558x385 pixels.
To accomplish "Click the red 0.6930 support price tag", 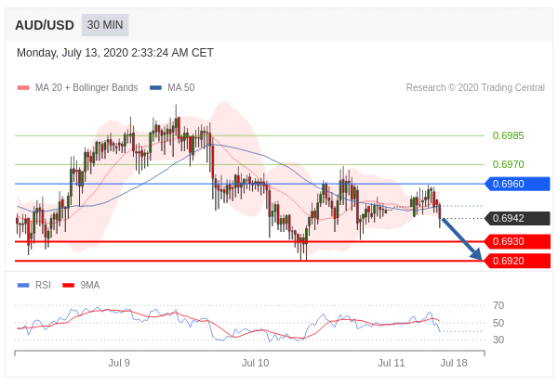I will (x=517, y=241).
